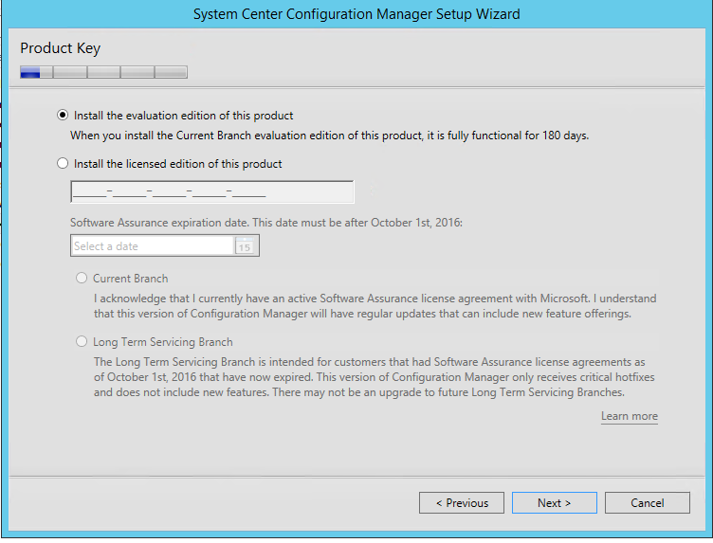Open the Learn more link
The width and height of the screenshot is (713, 543).
629,416
